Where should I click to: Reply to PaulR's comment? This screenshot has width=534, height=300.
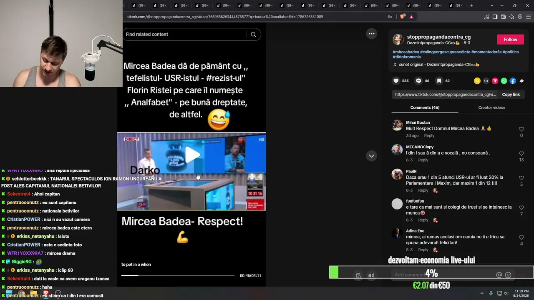[x=423, y=190]
